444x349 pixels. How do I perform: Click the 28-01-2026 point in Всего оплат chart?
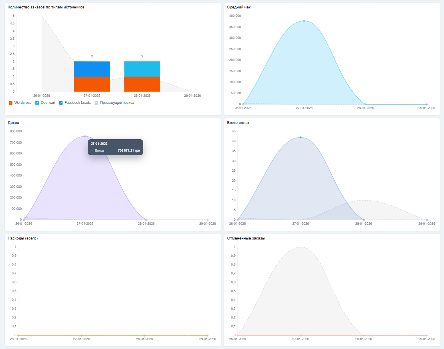coord(363,220)
